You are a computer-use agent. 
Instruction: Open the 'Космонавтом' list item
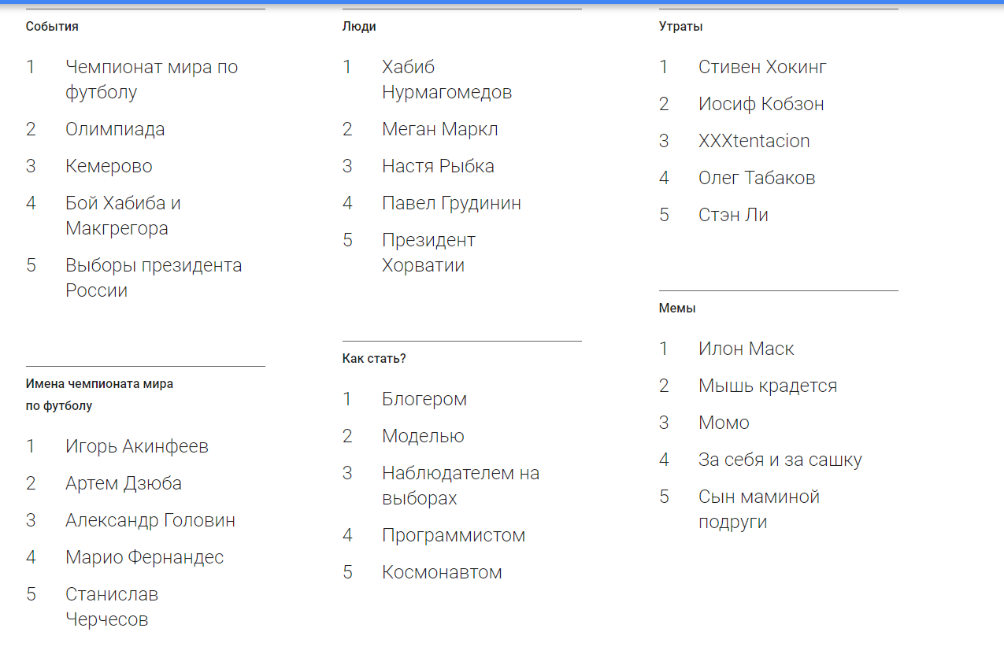pyautogui.click(x=442, y=572)
